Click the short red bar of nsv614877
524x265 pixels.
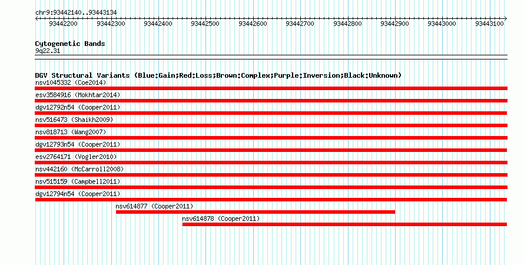coord(256,212)
